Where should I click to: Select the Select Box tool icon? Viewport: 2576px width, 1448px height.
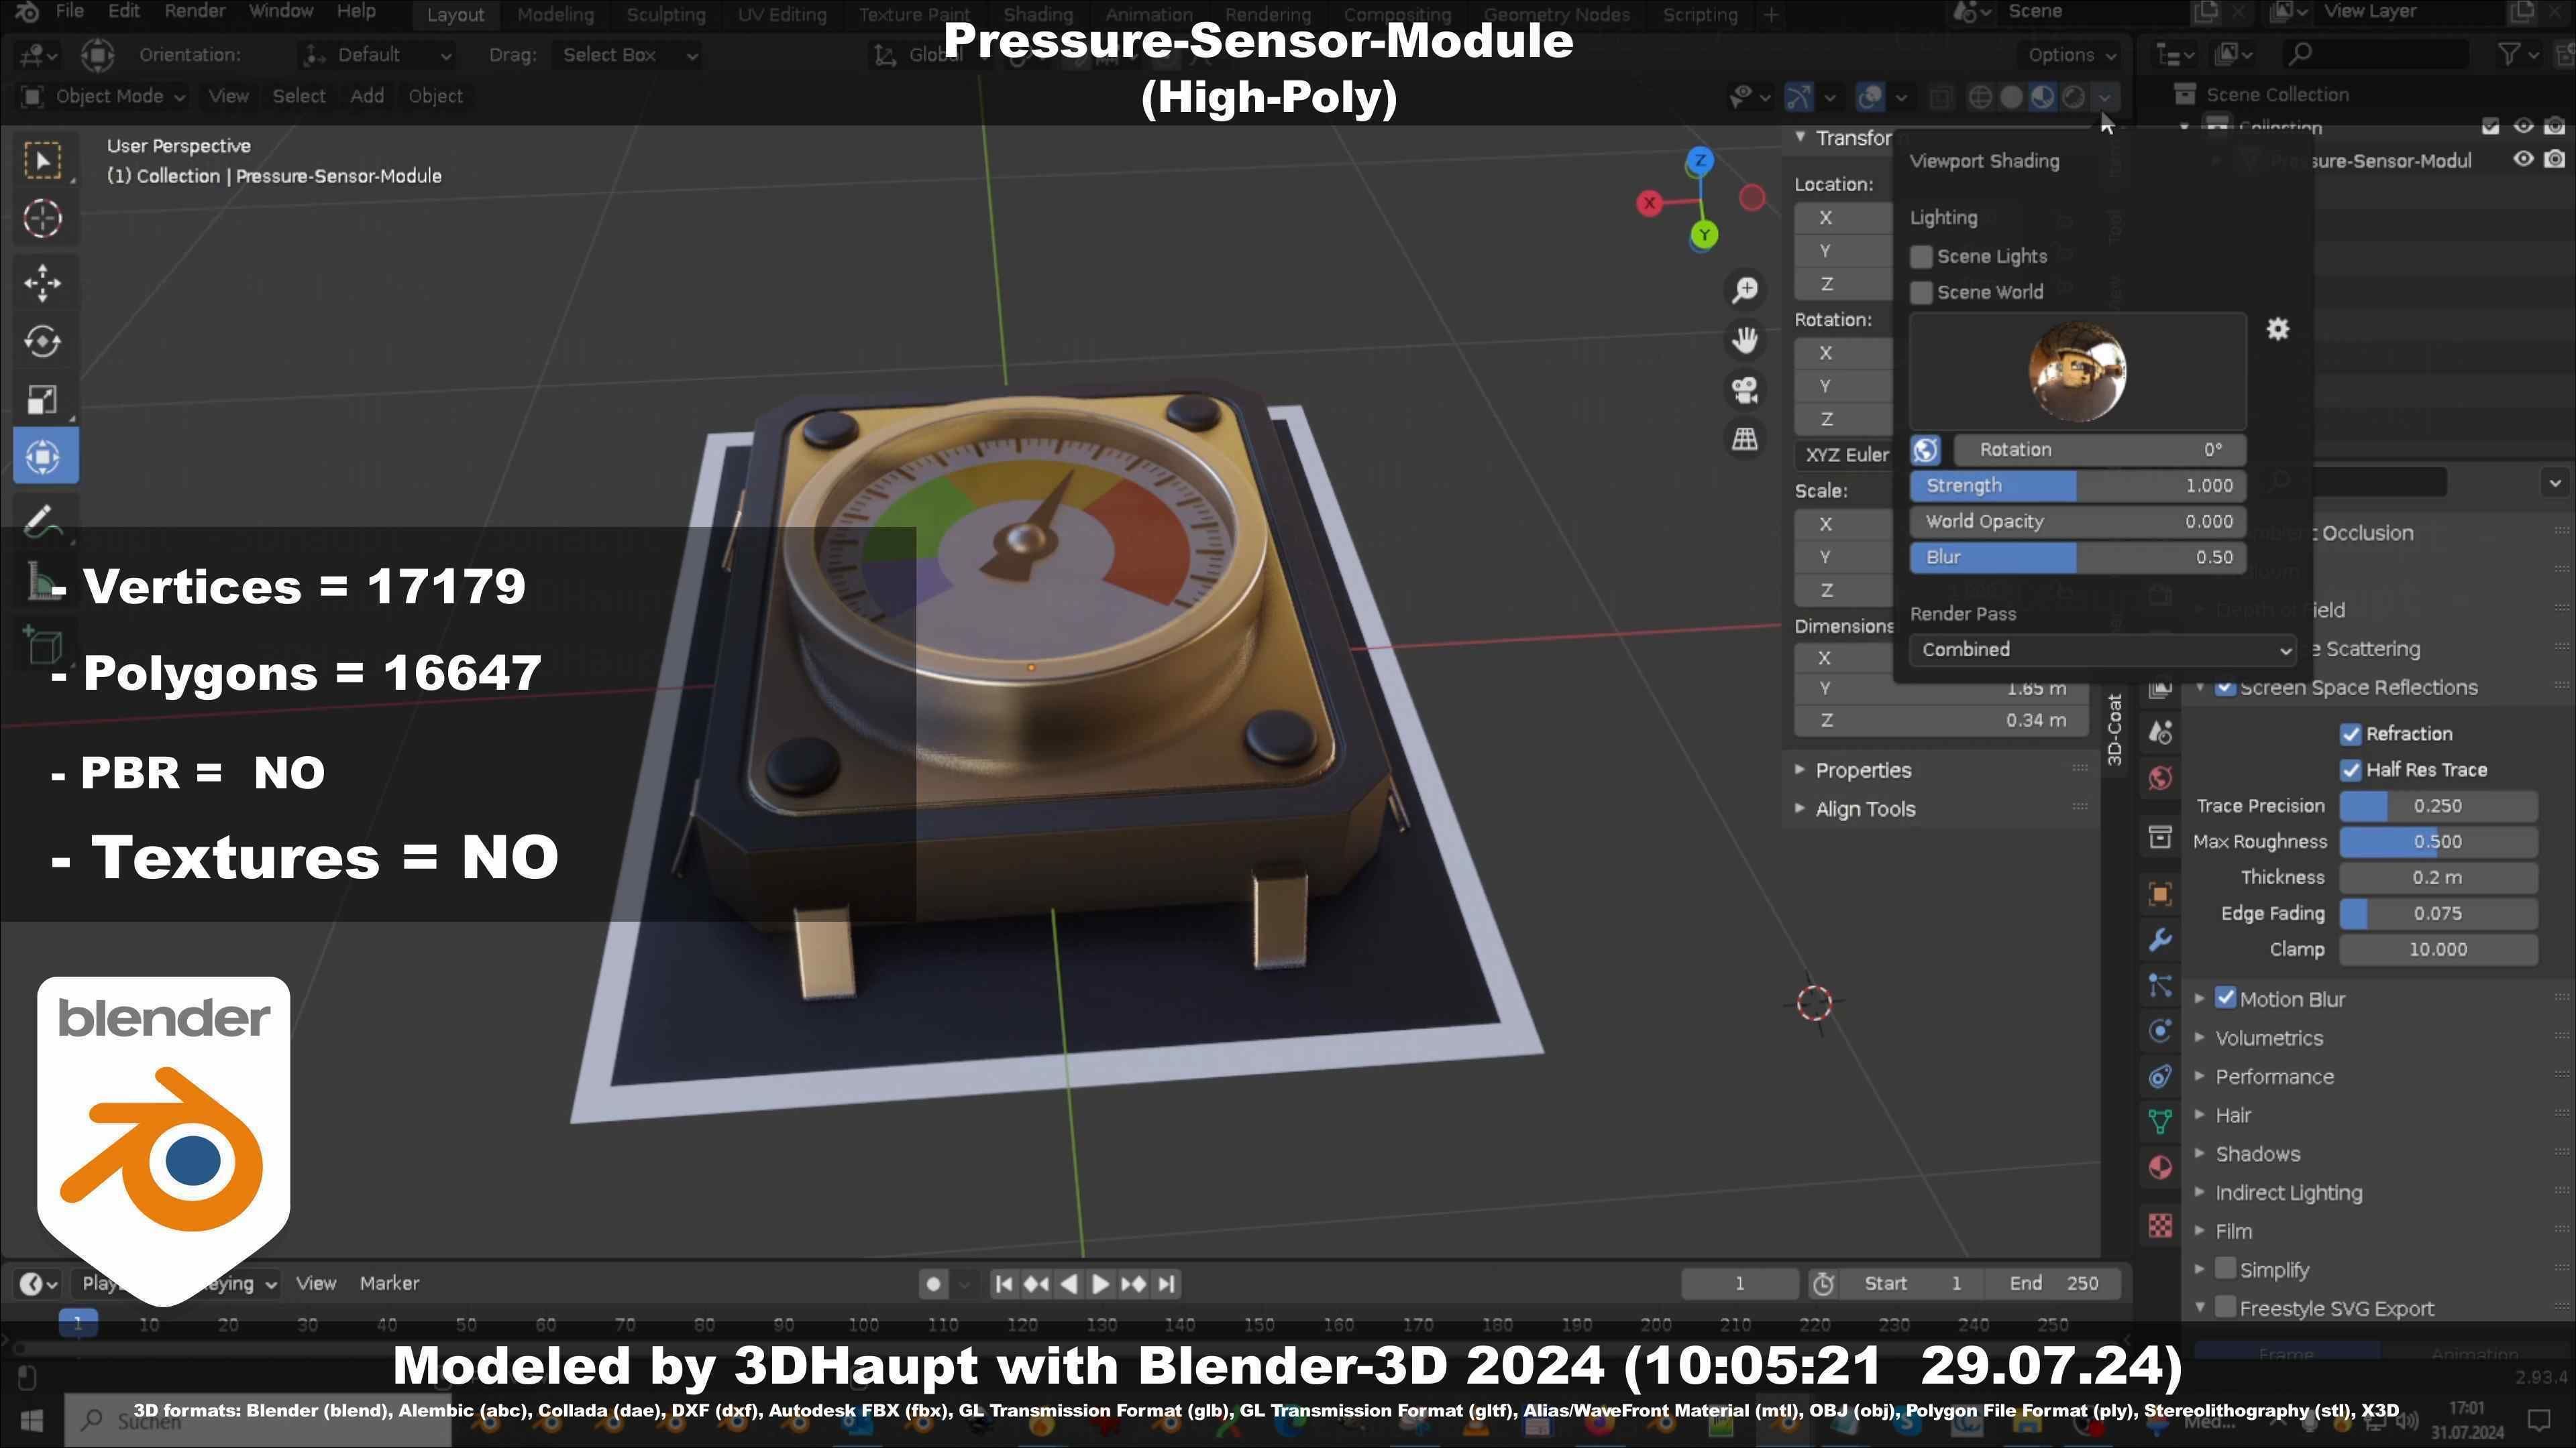43,161
